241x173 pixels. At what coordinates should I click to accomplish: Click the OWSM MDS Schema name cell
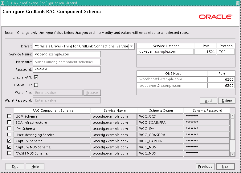(52, 153)
